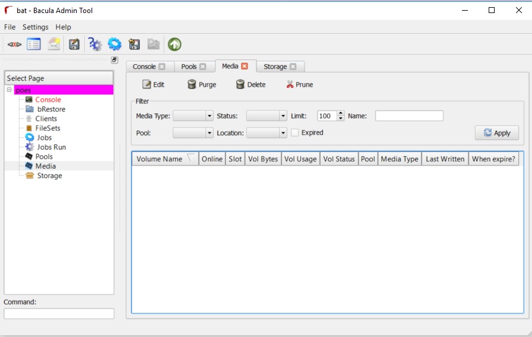This screenshot has width=532, height=337.
Task: Click the Select Page header
Action: (59, 78)
